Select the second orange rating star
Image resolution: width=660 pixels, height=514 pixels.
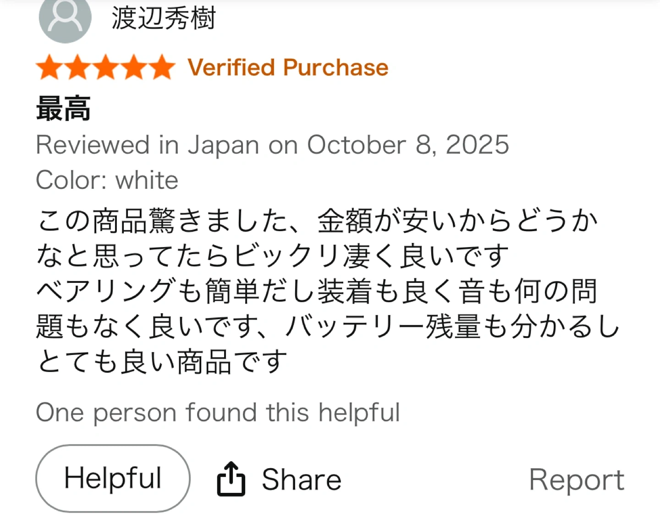[x=78, y=67]
